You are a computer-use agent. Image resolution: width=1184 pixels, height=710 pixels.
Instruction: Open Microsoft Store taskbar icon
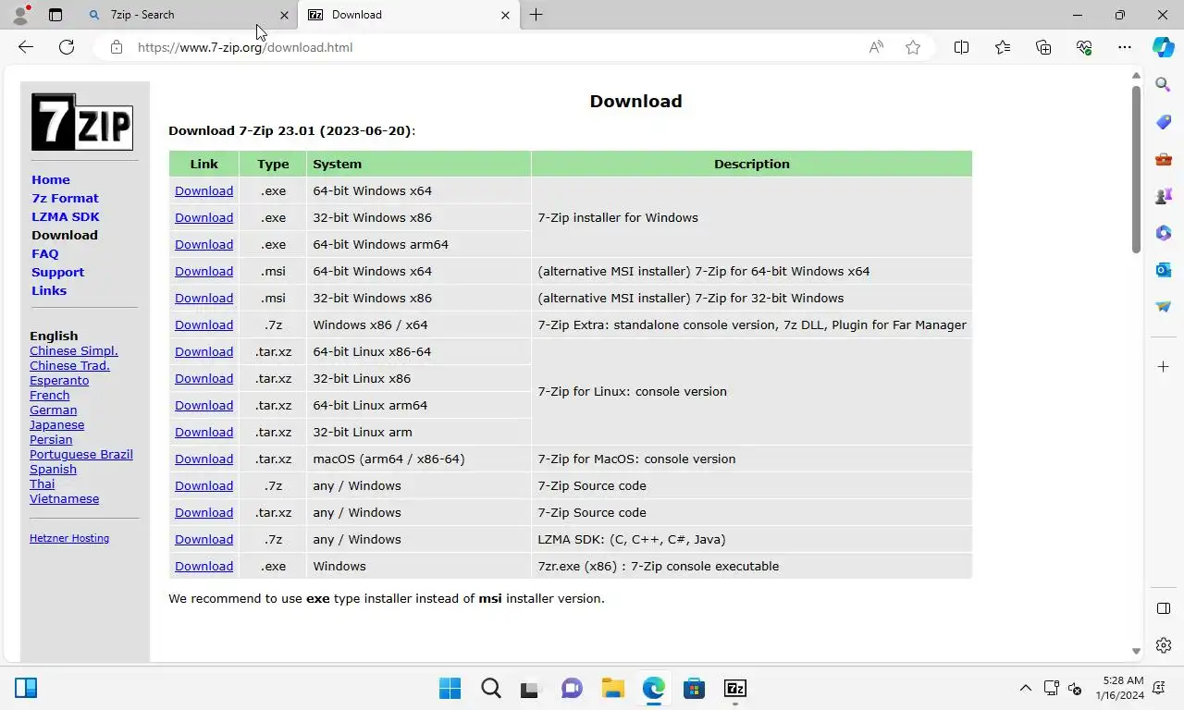click(x=694, y=688)
